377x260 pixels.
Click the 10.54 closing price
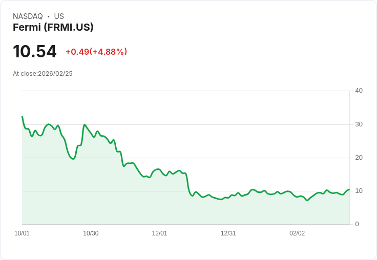[35, 52]
